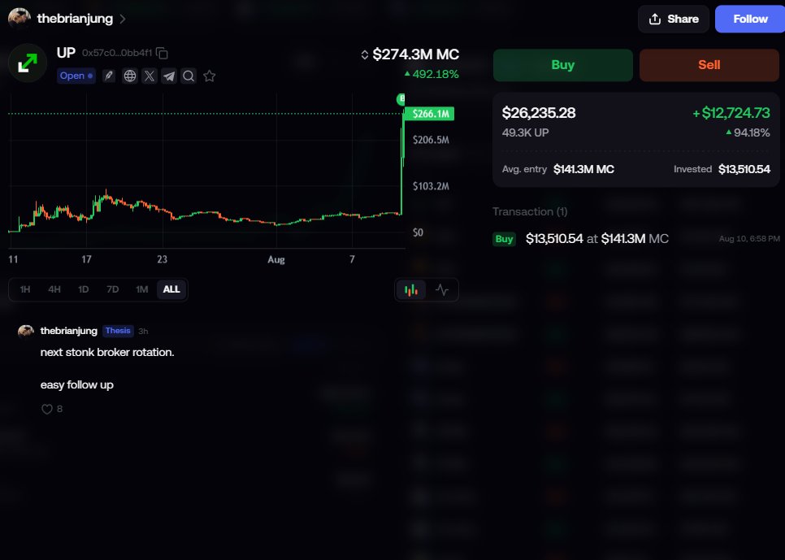Click the Open status badge
785x560 pixels.
(76, 76)
